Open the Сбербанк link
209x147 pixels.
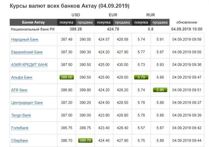point(20,141)
